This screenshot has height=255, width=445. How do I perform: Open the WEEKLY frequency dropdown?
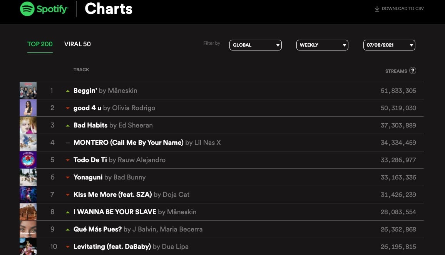click(322, 45)
